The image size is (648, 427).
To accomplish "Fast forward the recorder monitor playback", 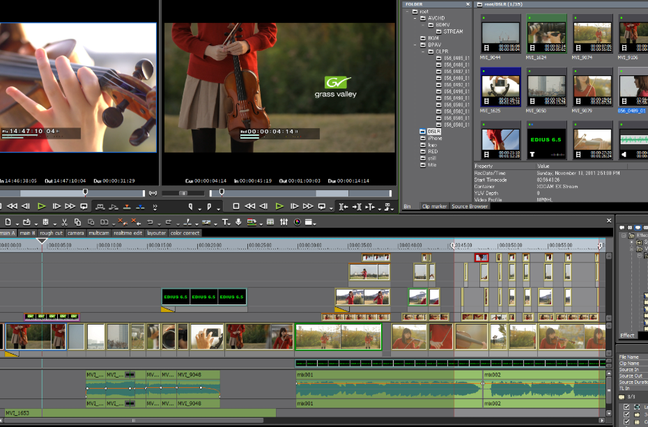I will (x=308, y=206).
